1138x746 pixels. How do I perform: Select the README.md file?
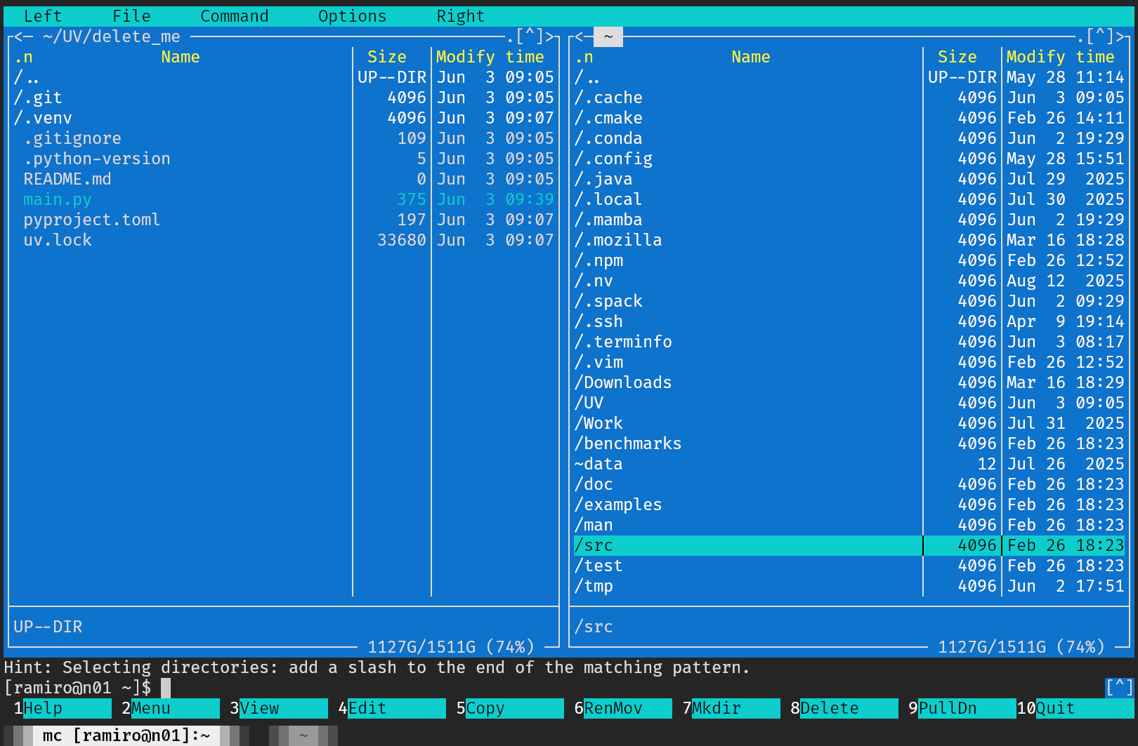coord(284,179)
